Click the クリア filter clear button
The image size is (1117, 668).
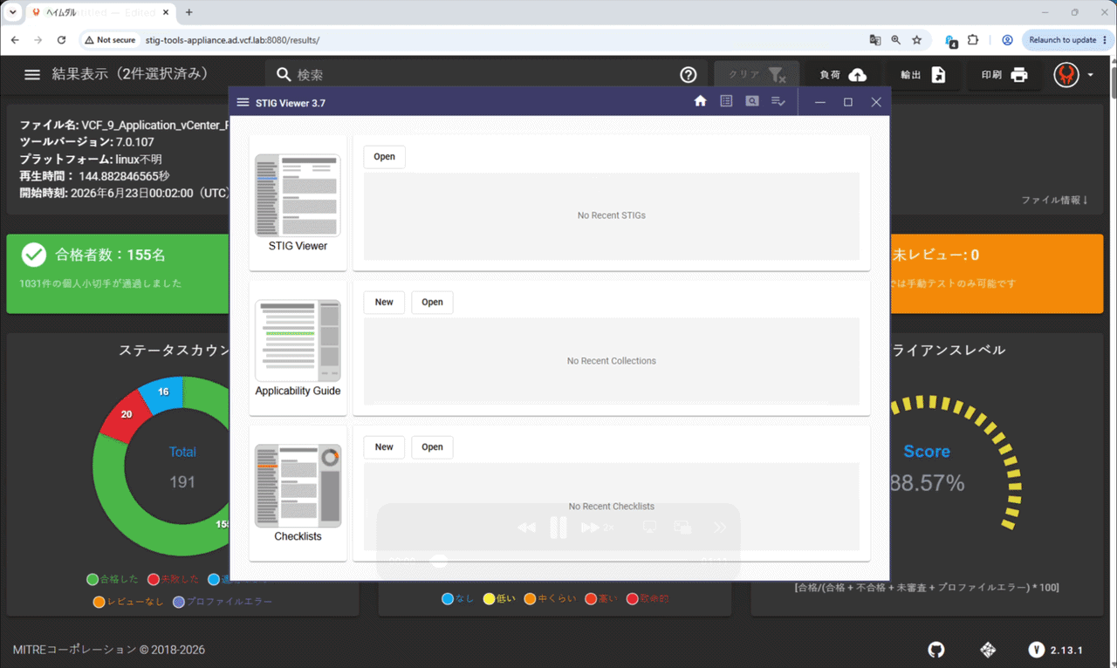coord(756,75)
